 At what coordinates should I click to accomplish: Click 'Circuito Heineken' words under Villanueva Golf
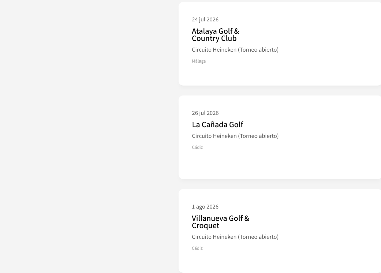coord(214,237)
